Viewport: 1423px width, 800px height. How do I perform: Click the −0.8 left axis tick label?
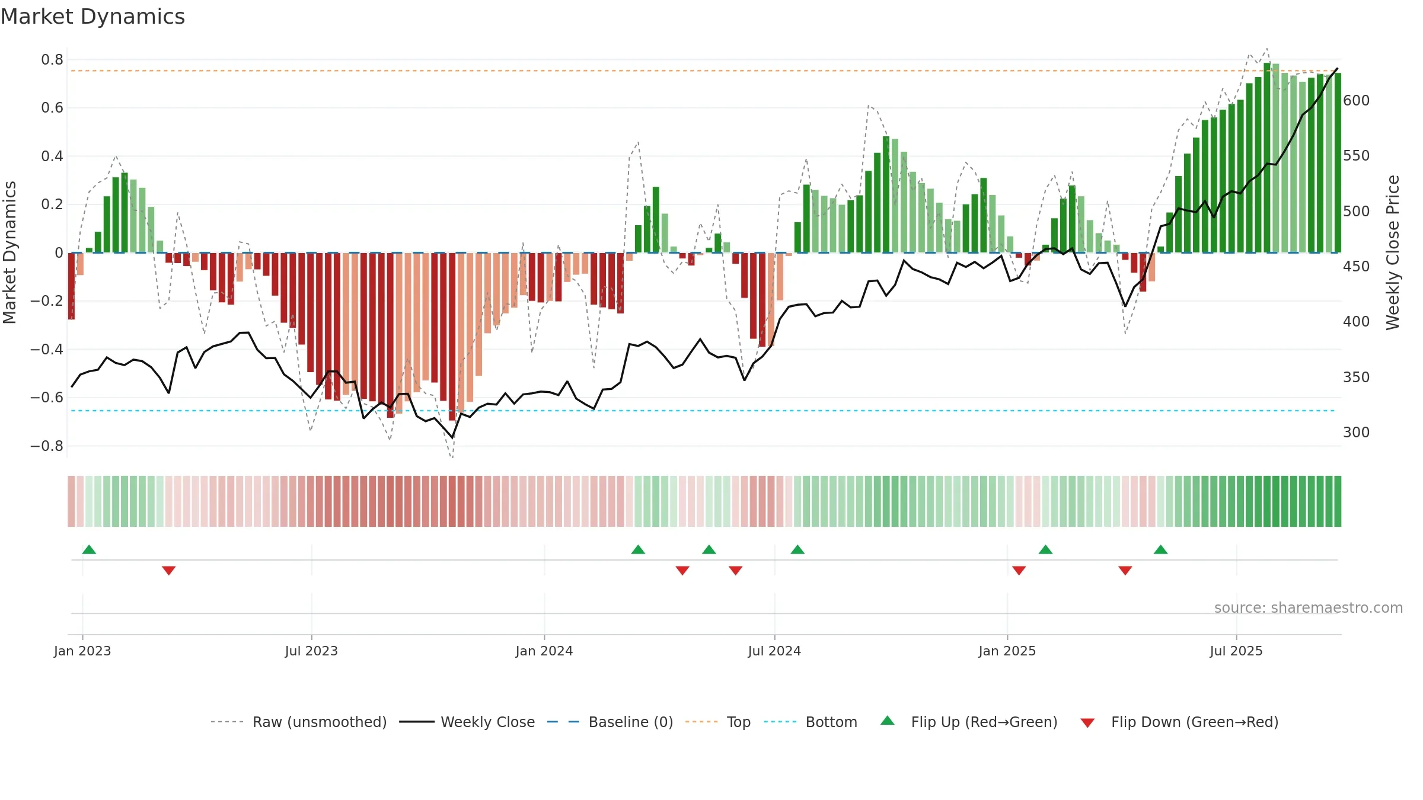tap(47, 446)
